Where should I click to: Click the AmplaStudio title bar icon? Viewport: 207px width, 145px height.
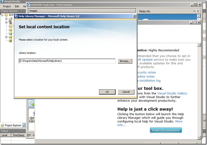(2, 1)
